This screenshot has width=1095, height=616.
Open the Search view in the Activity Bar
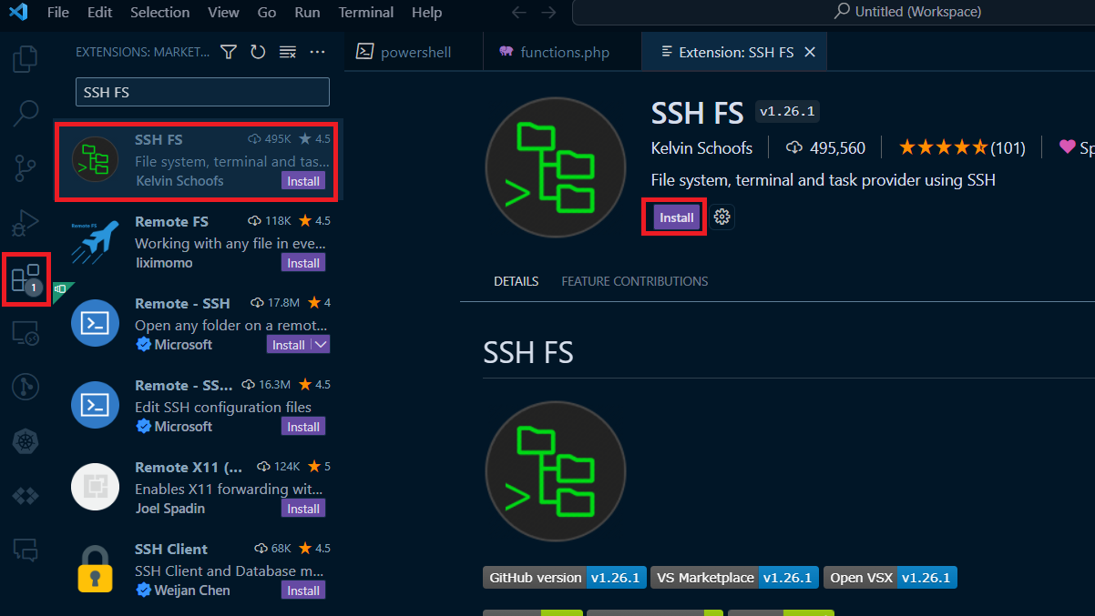(25, 113)
